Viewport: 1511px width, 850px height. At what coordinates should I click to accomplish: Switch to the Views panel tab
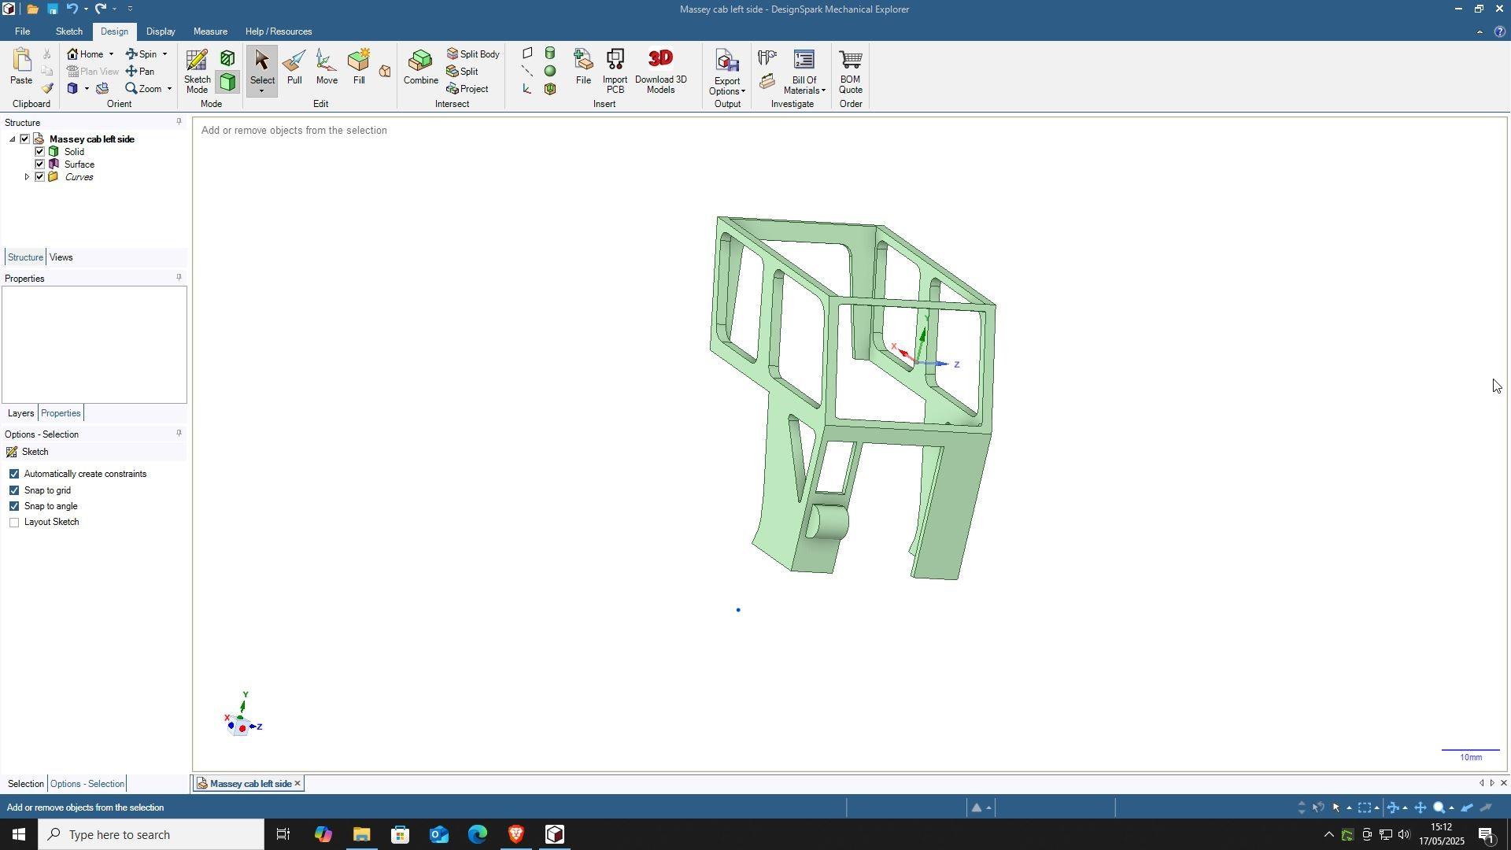click(x=61, y=257)
